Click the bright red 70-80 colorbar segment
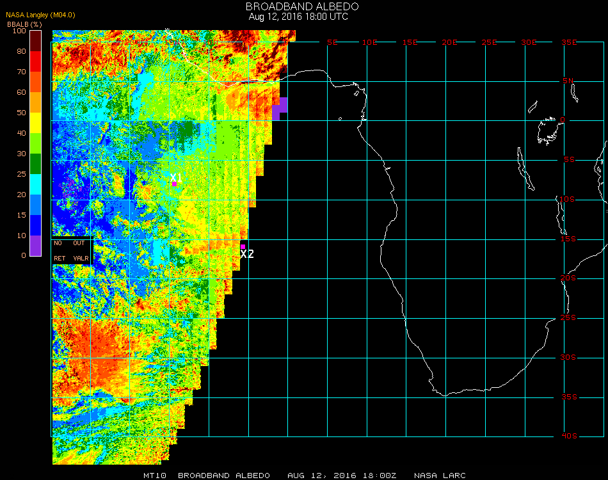The height and width of the screenshot is (480, 608). [36, 61]
